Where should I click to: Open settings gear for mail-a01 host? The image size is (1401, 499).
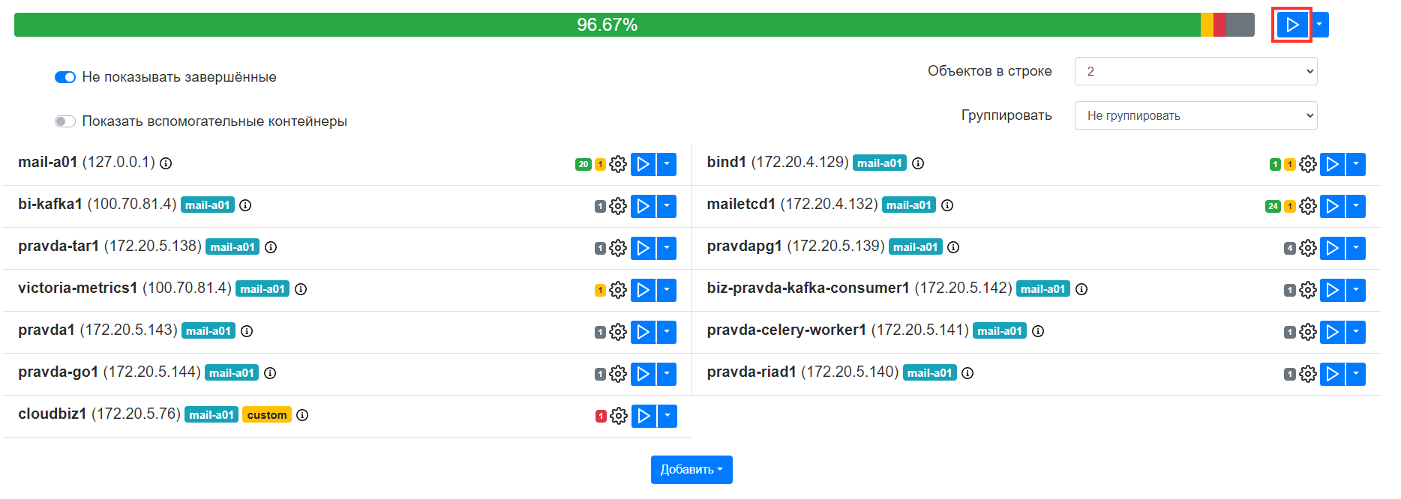coord(618,164)
